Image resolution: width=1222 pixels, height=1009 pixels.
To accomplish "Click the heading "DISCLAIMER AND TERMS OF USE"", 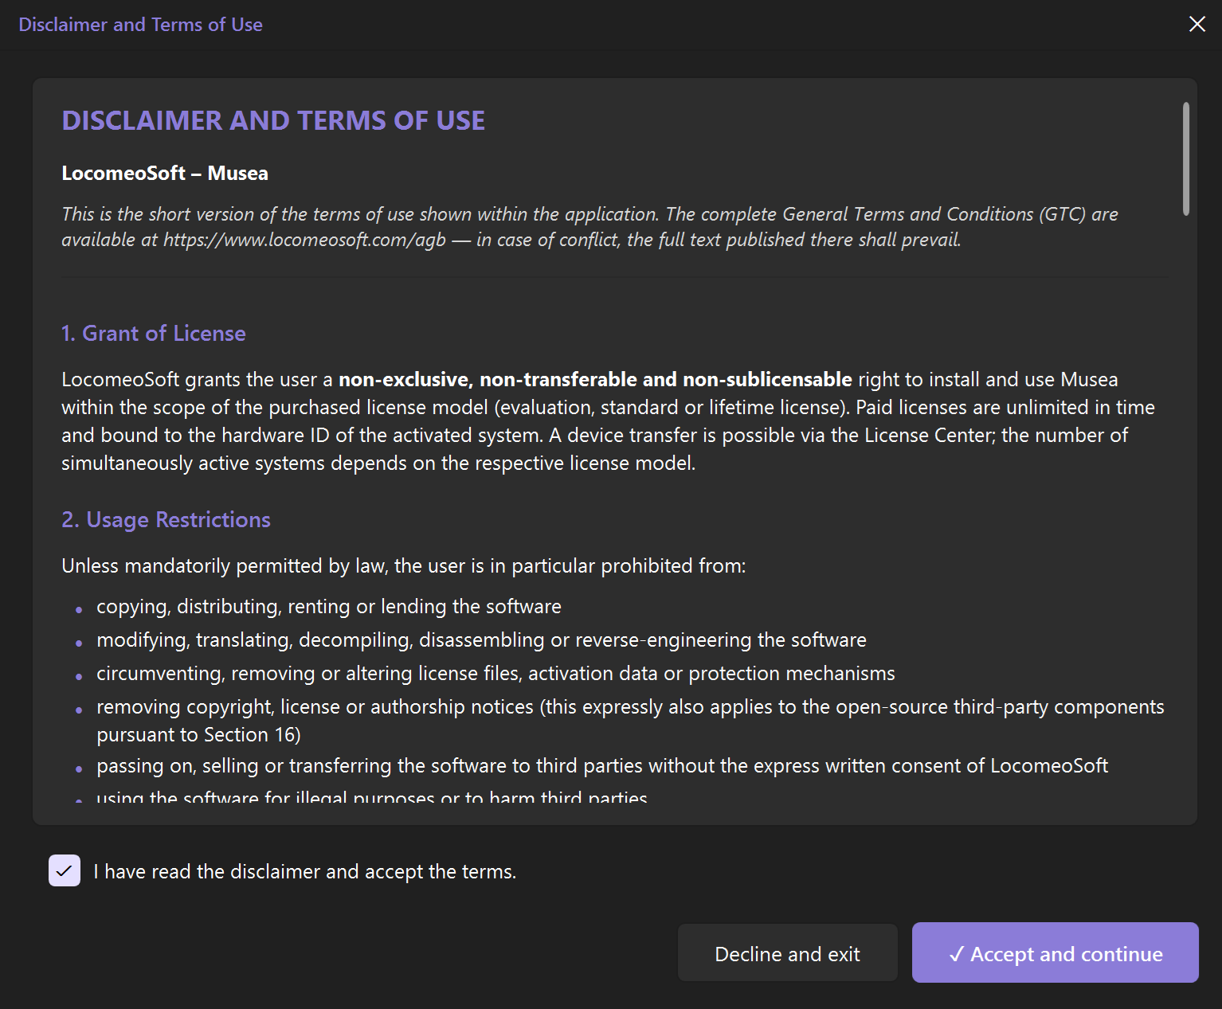I will tap(273, 120).
